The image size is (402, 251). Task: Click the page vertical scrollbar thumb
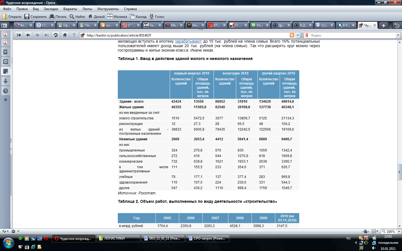399,172
